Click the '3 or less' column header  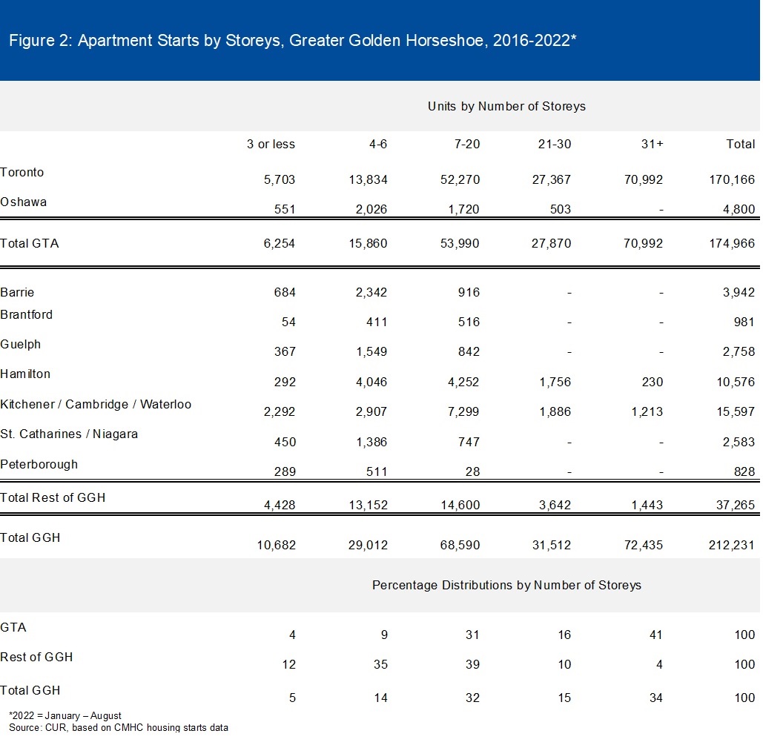(271, 144)
